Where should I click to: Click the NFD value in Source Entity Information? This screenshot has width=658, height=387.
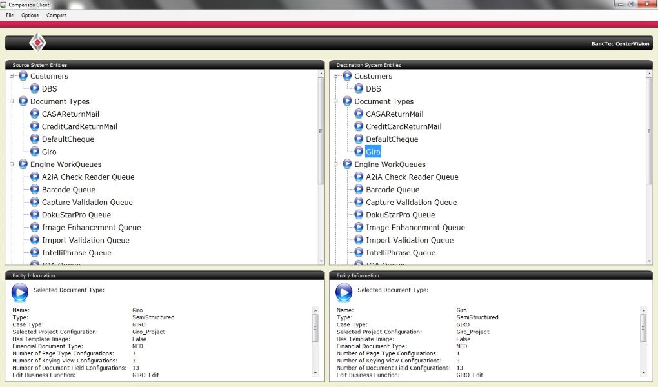(137, 346)
